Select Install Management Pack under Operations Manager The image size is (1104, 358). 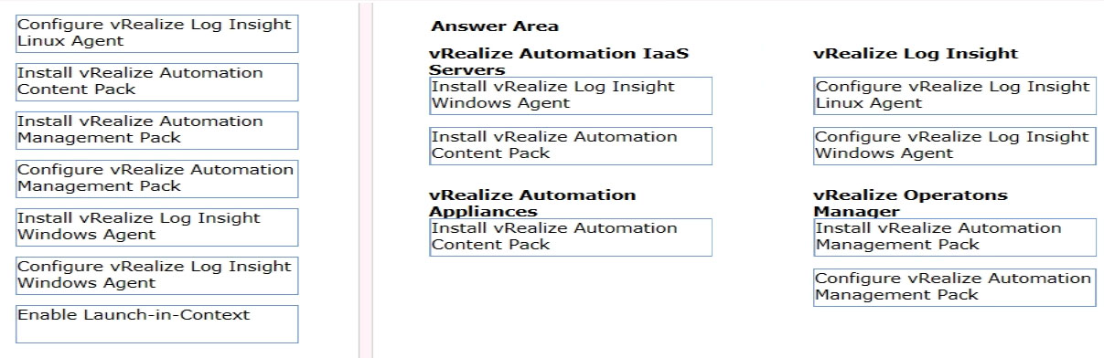point(955,237)
